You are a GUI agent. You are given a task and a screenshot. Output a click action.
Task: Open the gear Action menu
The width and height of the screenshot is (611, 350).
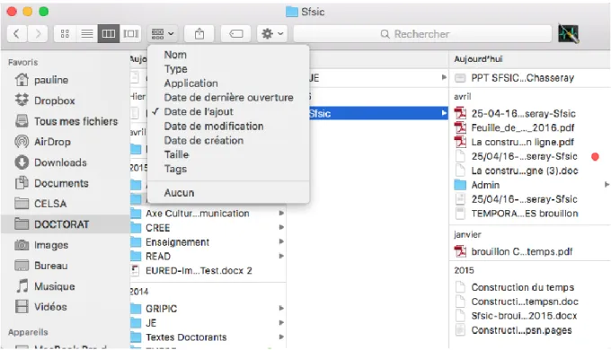272,34
